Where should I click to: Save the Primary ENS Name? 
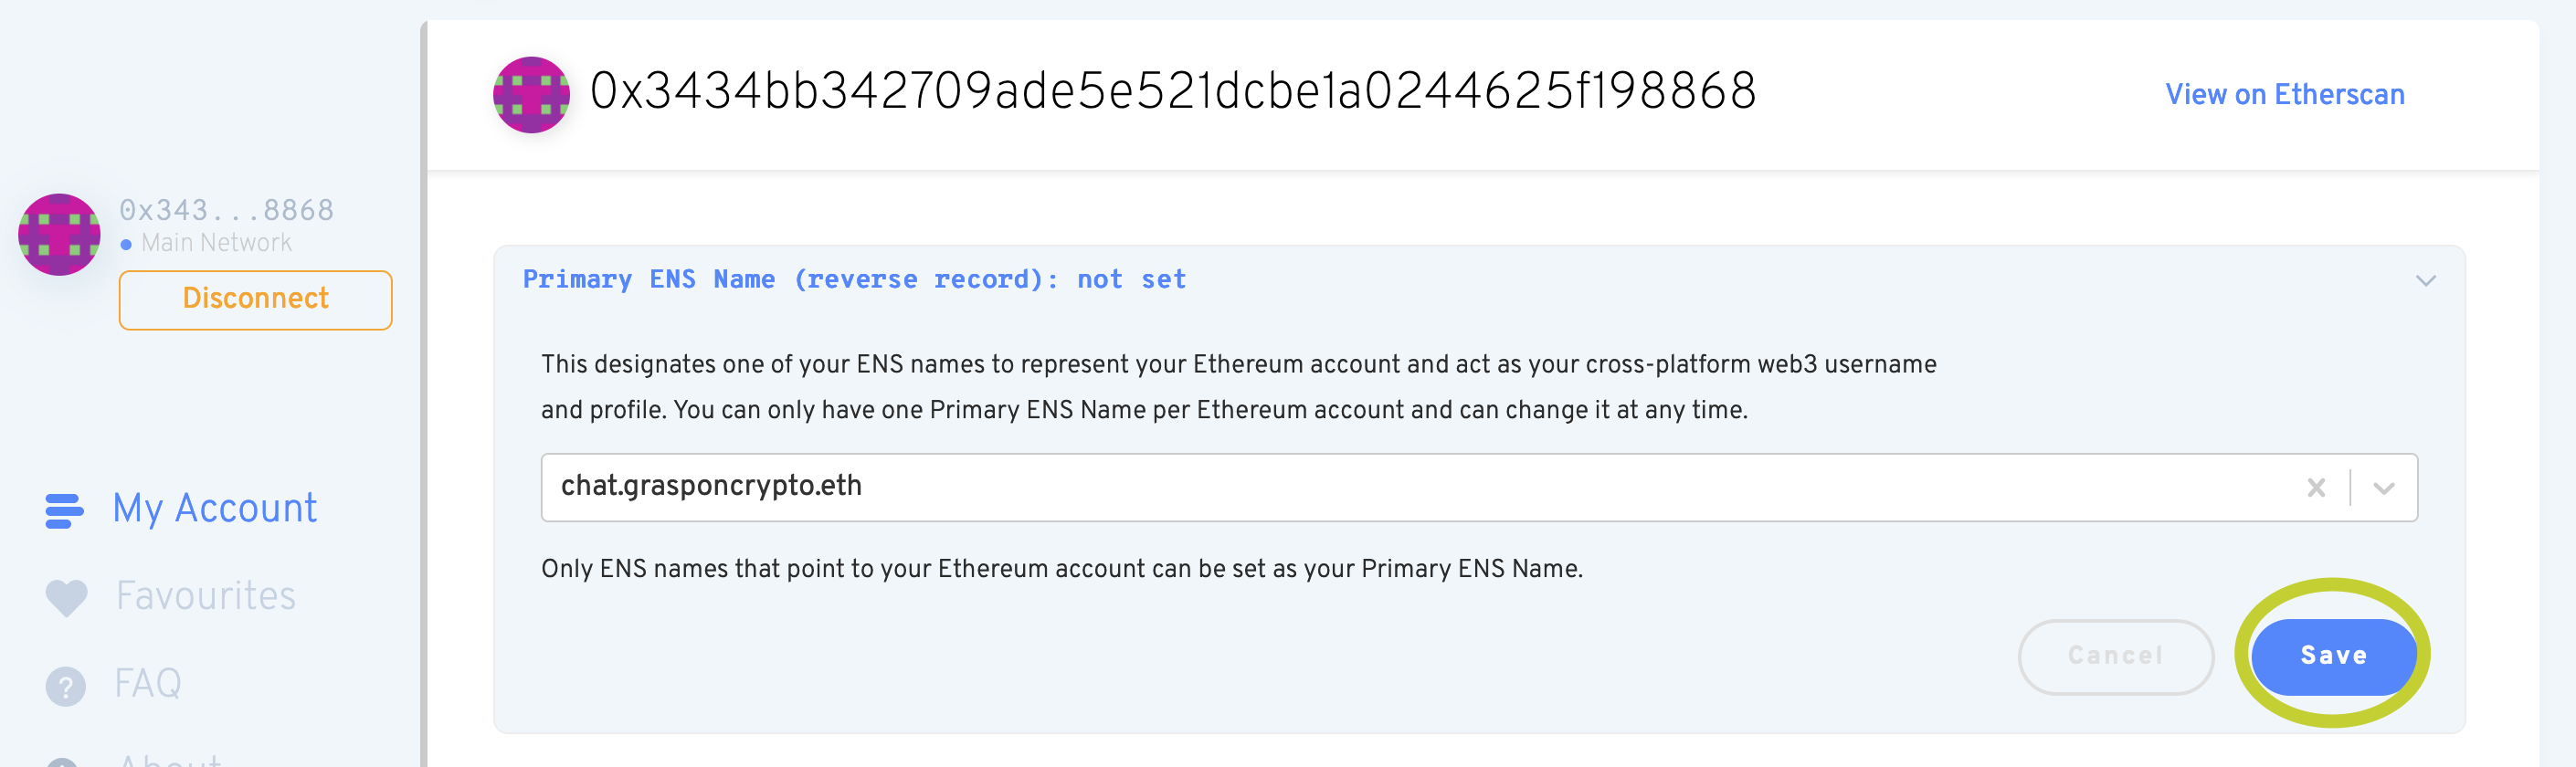coord(2333,656)
